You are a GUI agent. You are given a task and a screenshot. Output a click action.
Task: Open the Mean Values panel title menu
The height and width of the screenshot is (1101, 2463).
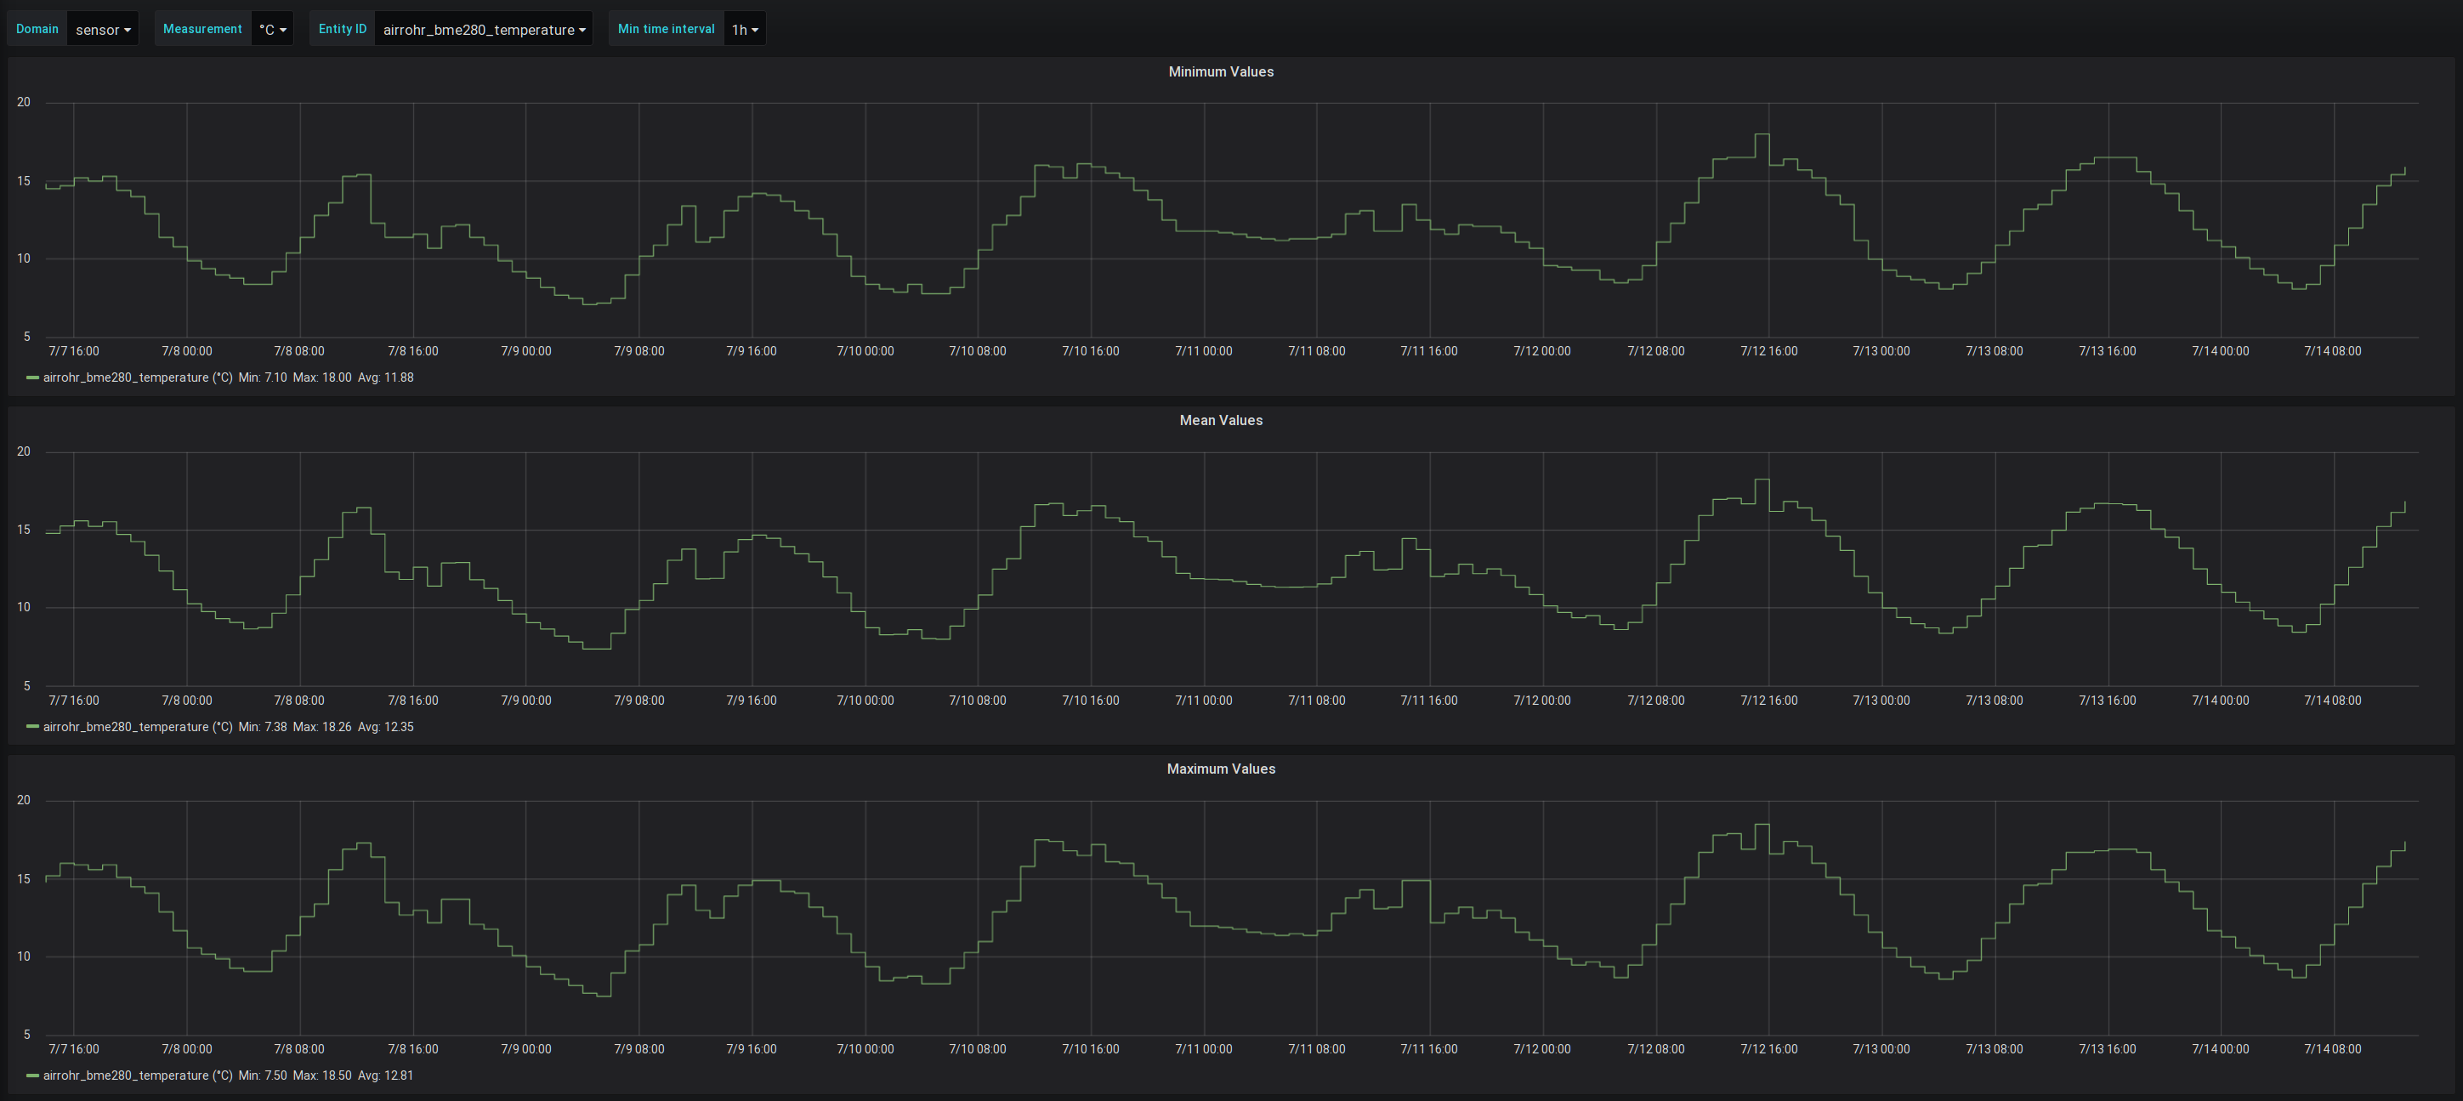point(1220,421)
